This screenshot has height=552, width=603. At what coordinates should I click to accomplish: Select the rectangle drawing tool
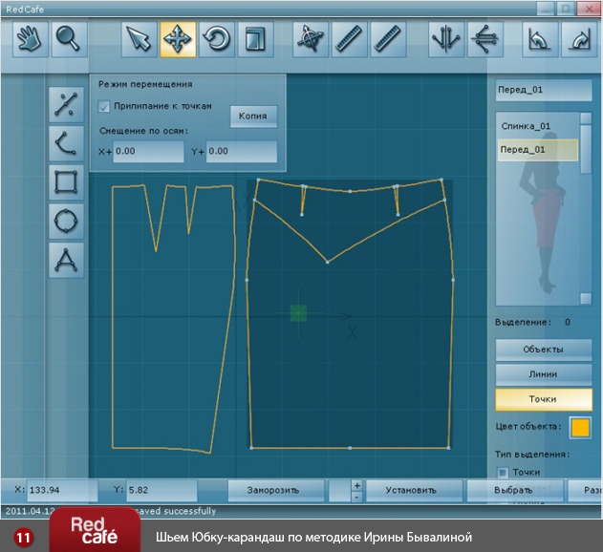pos(66,182)
